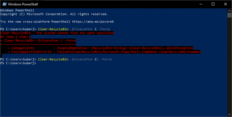Click the Windows PowerShell title text

point(23,4)
